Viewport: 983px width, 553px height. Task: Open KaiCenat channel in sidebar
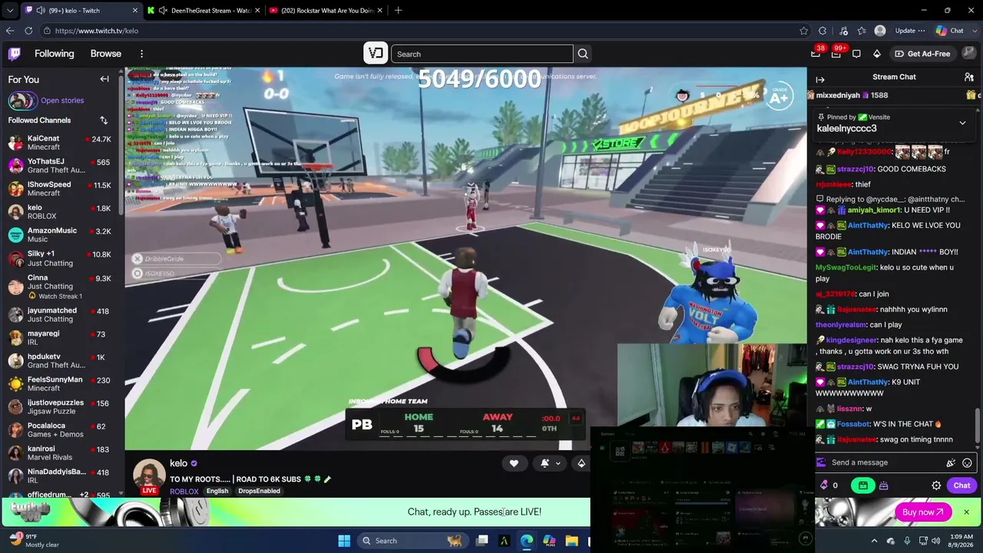61,143
